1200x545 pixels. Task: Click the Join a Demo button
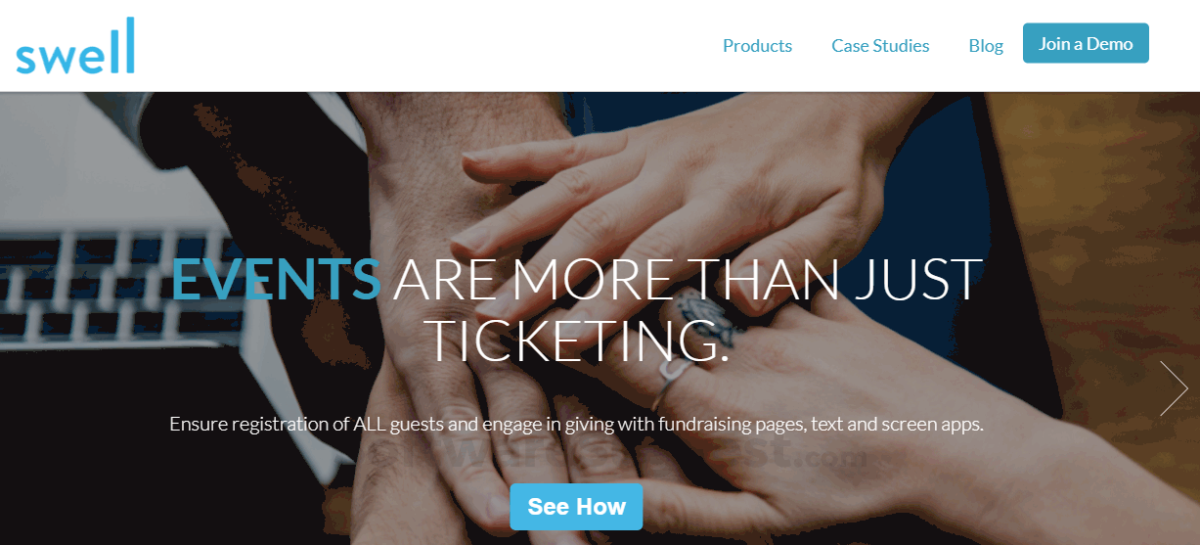[1086, 43]
